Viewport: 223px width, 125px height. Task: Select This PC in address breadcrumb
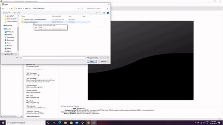(20, 8)
